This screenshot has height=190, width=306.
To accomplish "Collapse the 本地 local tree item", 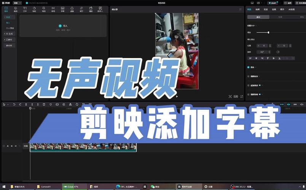I will click(5, 17).
